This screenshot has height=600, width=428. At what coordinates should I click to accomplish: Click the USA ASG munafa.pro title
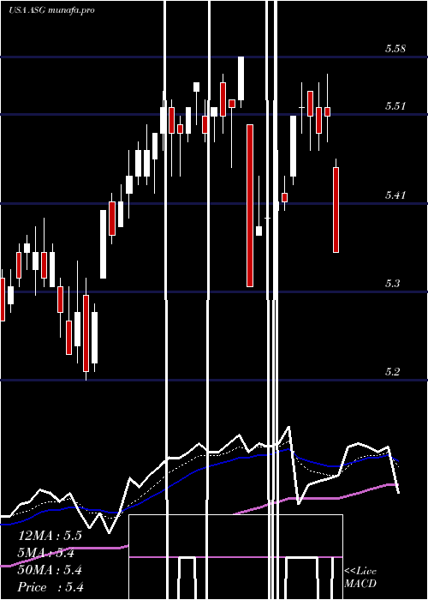(52, 10)
